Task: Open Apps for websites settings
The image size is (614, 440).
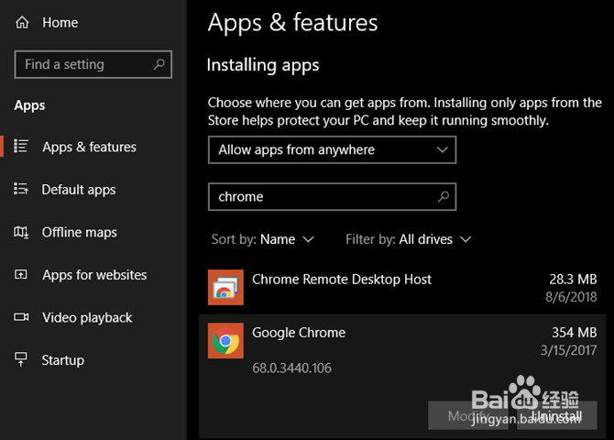Action: 94,275
